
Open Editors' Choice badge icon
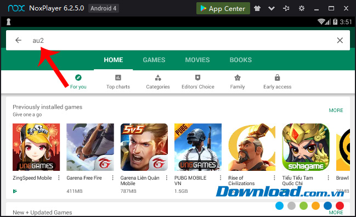tap(198, 77)
